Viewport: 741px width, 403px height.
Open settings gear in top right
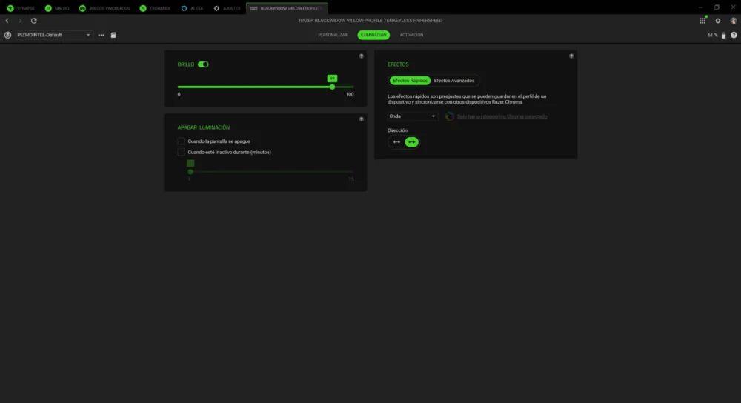(718, 21)
